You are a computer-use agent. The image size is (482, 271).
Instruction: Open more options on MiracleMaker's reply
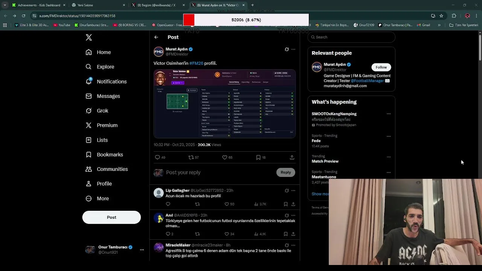pyautogui.click(x=293, y=245)
